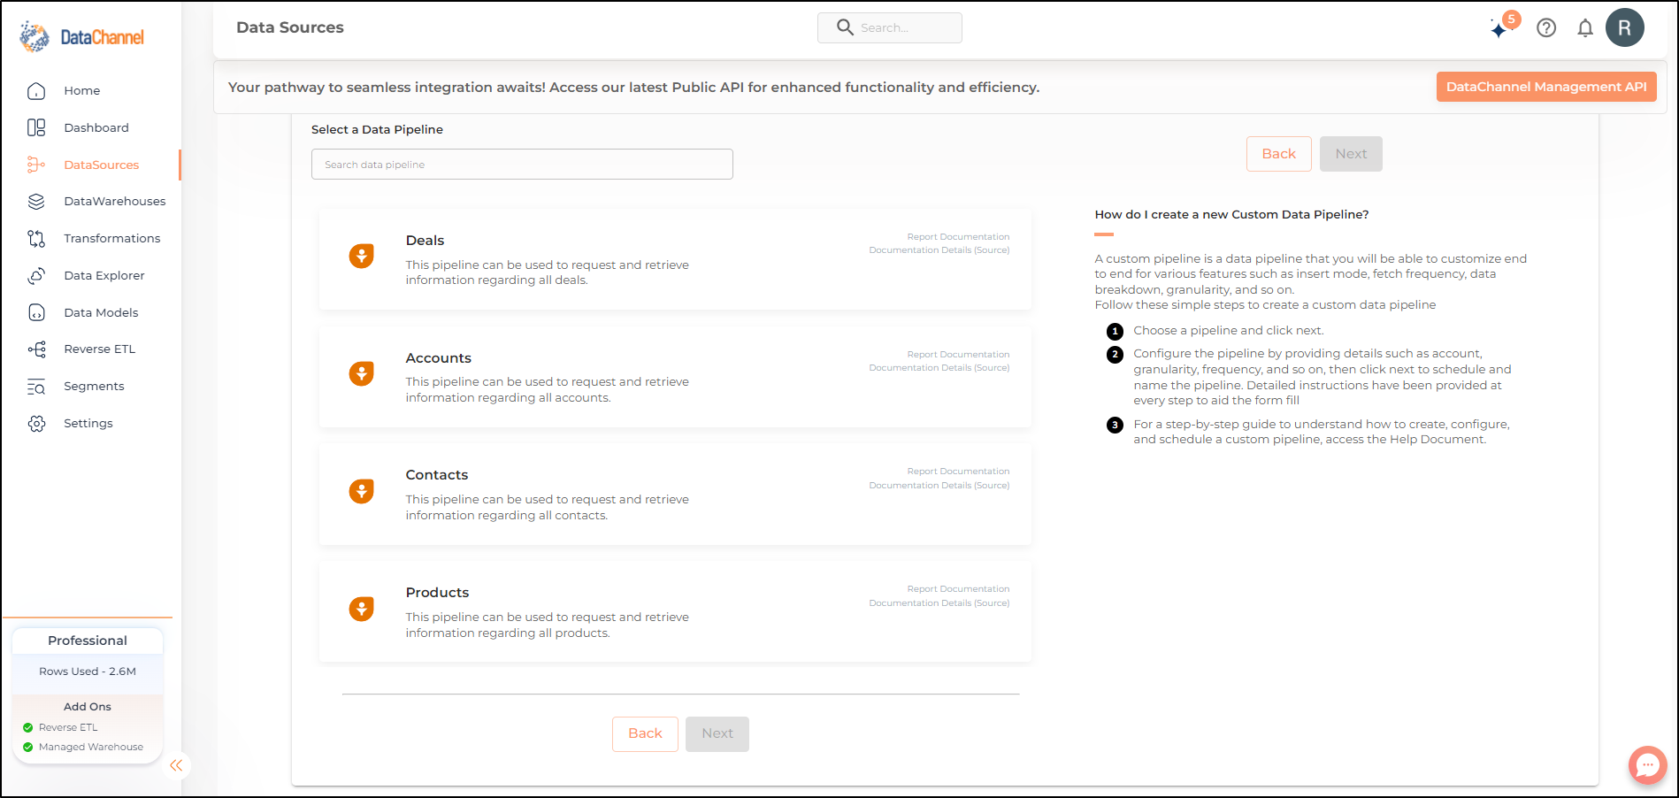
Task: Click the Settings gear icon
Action: tap(36, 424)
